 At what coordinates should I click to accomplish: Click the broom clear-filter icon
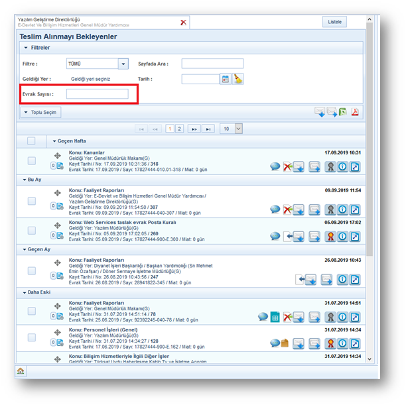(x=238, y=79)
